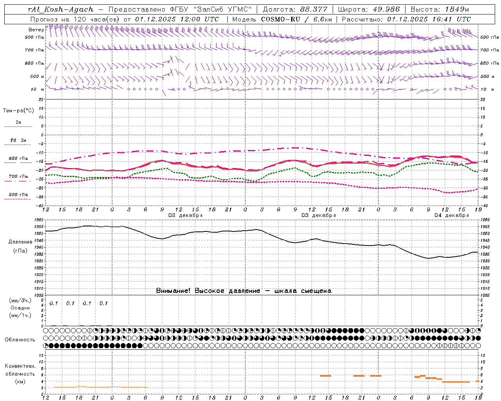Click the (мм/3ч.) precipitation unit label
This screenshot has width=501, height=401.
(x=20, y=300)
